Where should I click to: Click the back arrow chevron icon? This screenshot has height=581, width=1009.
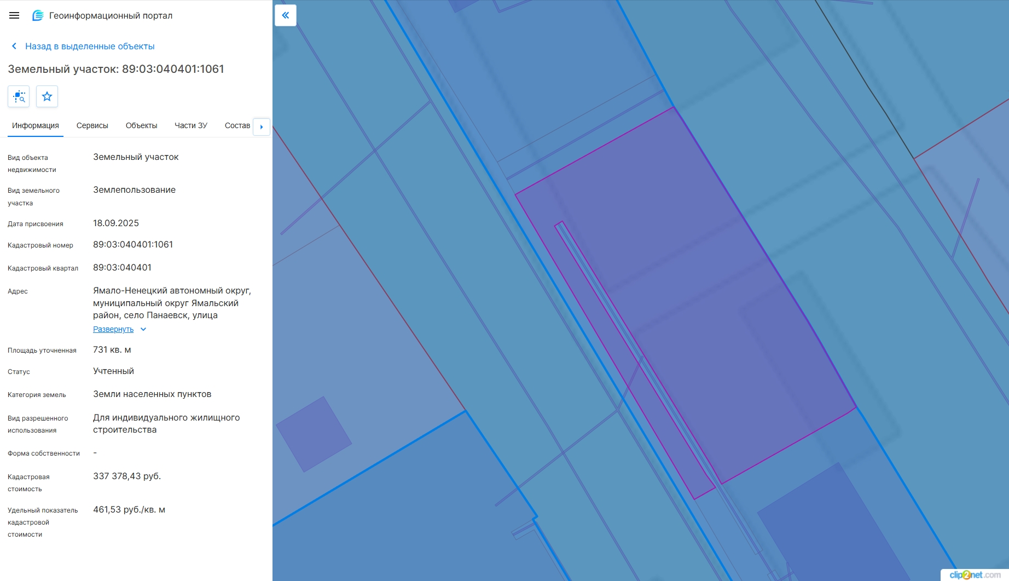tap(14, 46)
